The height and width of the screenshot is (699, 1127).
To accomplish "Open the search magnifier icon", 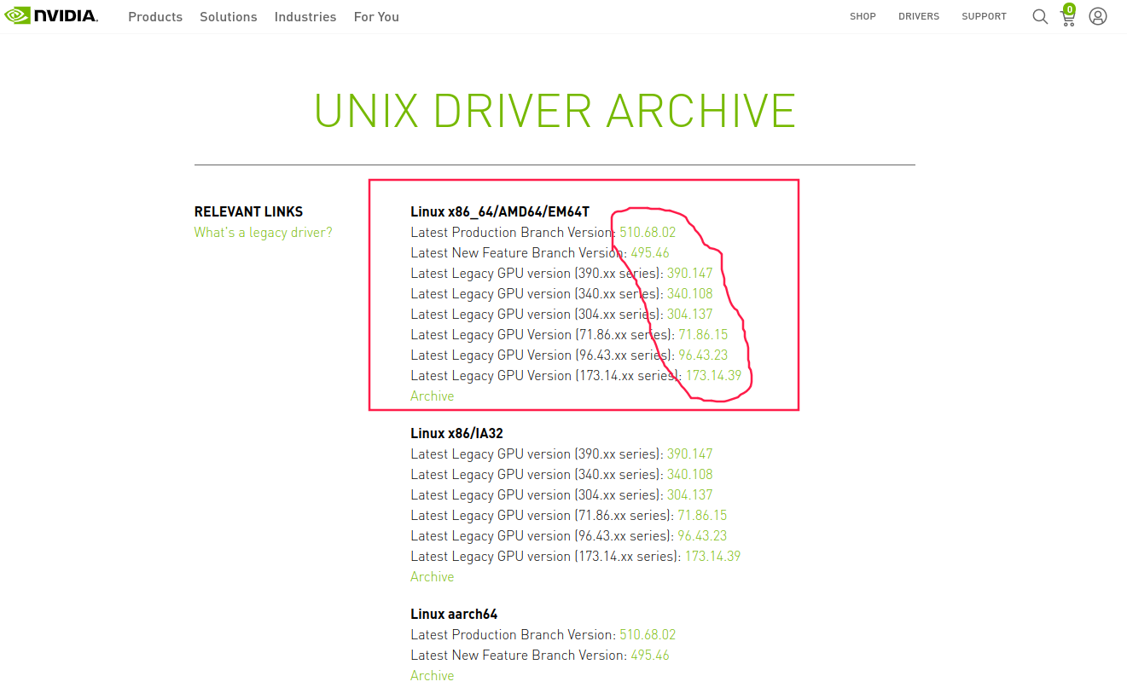I will click(x=1040, y=16).
